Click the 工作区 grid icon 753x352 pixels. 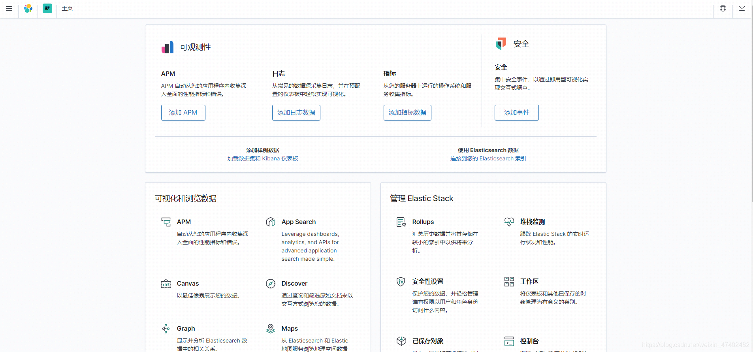tap(509, 281)
